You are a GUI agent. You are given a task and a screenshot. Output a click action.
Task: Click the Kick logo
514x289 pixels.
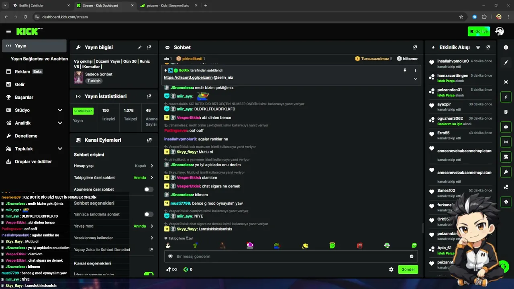(x=29, y=31)
